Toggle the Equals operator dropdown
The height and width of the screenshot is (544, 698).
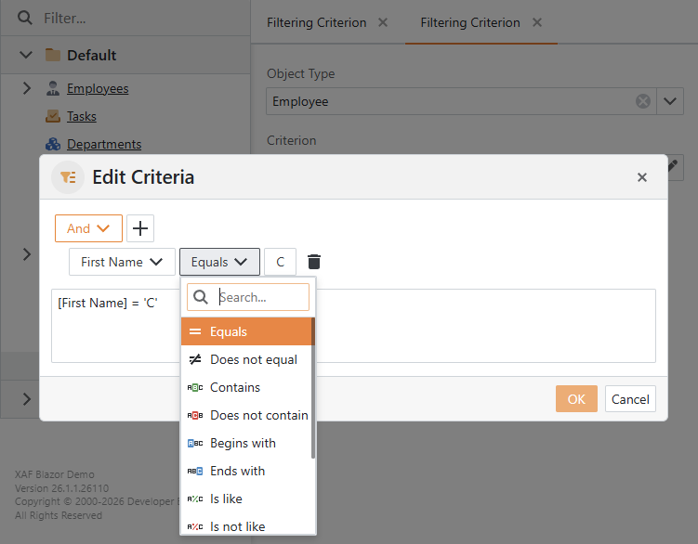point(219,262)
